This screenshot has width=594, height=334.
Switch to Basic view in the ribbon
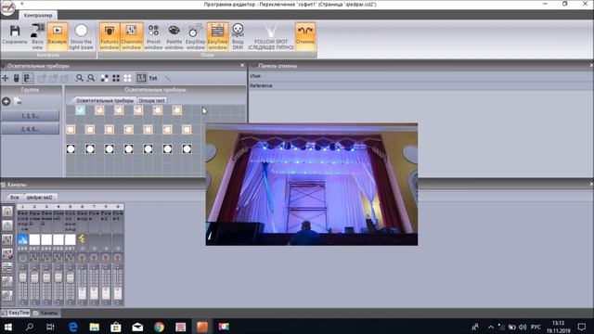pos(37,36)
